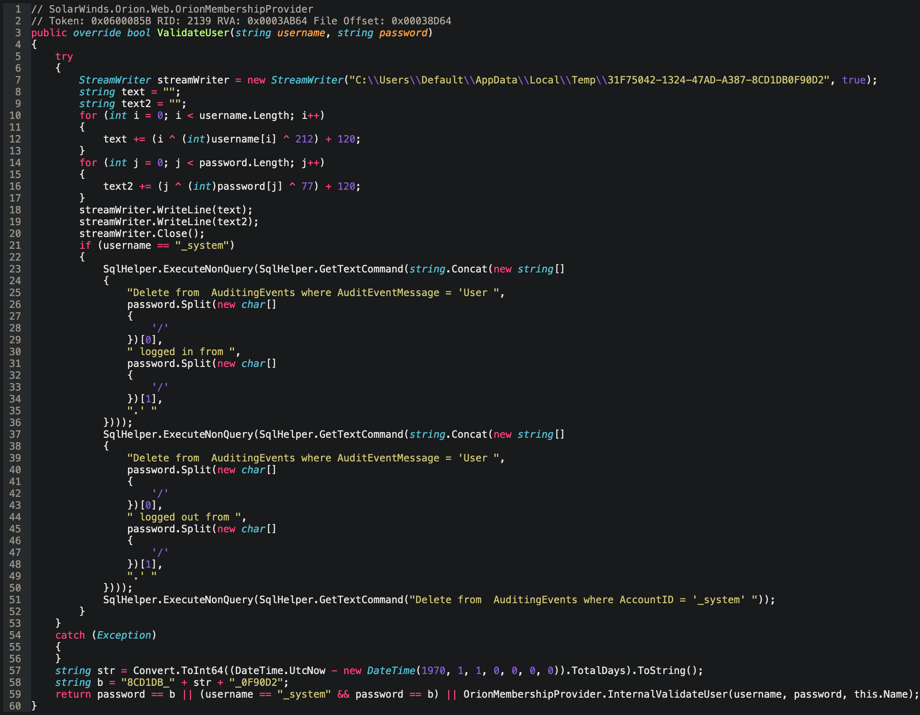Click the StreamWriter type on line 7
Viewport: 920px width, 715px height.
click(x=115, y=80)
